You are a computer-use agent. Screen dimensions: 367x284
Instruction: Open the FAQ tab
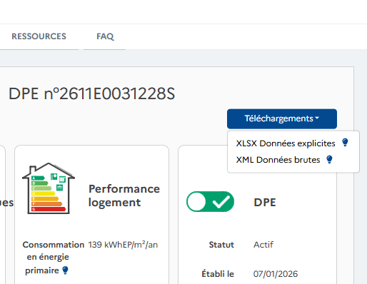click(105, 36)
